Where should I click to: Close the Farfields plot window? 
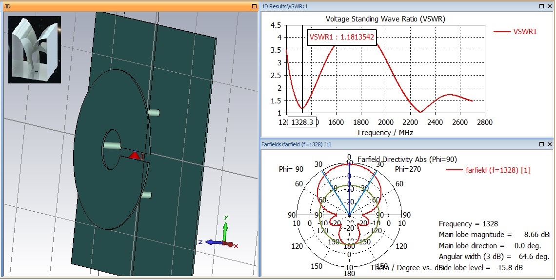click(550, 144)
